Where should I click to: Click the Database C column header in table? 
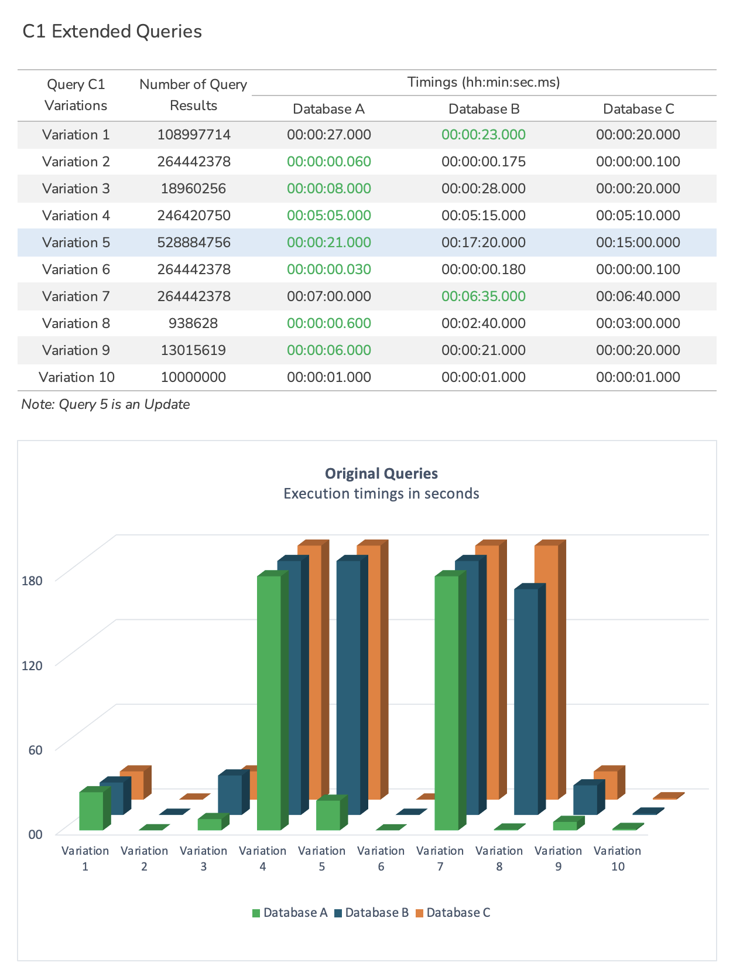(638, 109)
